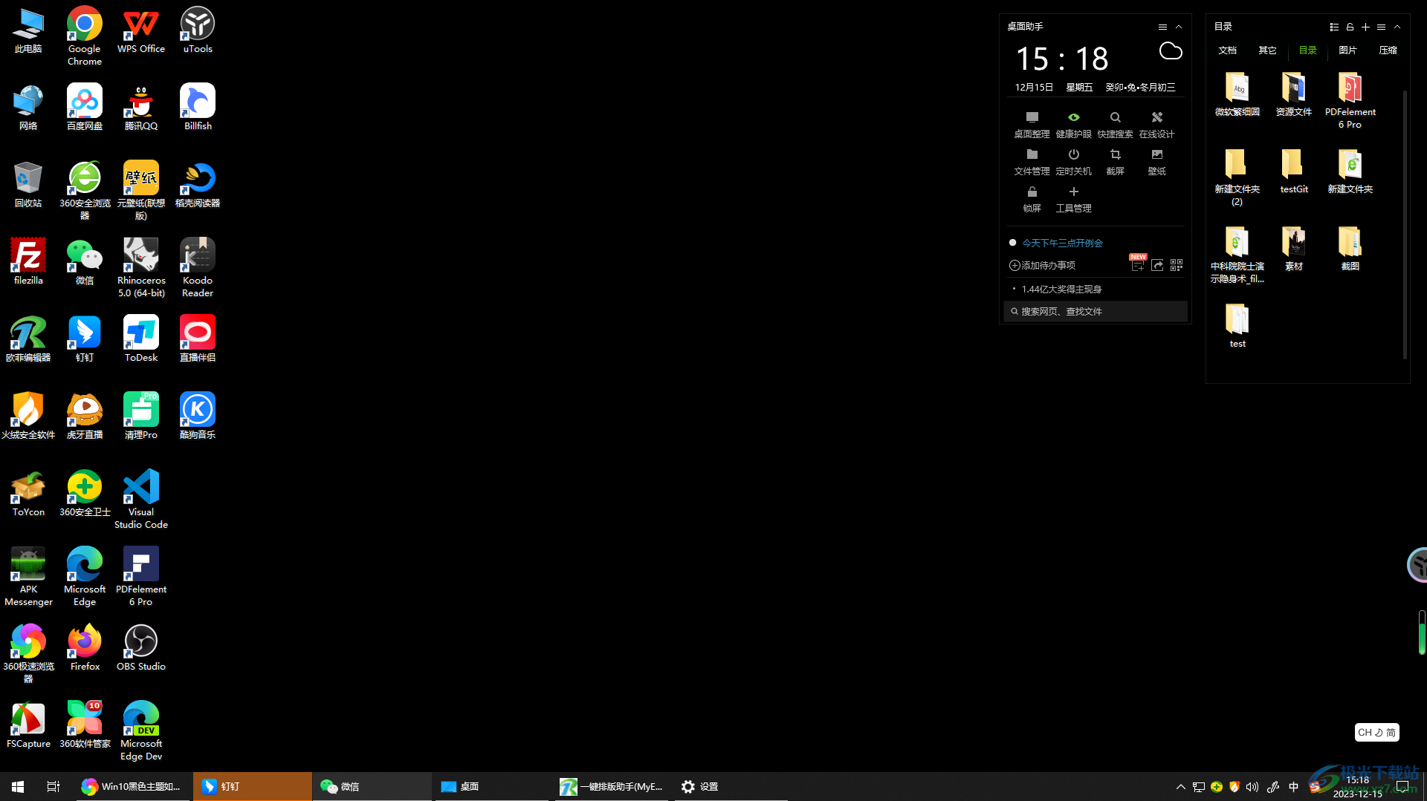The height and width of the screenshot is (801, 1427).
Task: Toggle the lock icon in 目录 panel header
Action: pyautogui.click(x=1350, y=27)
